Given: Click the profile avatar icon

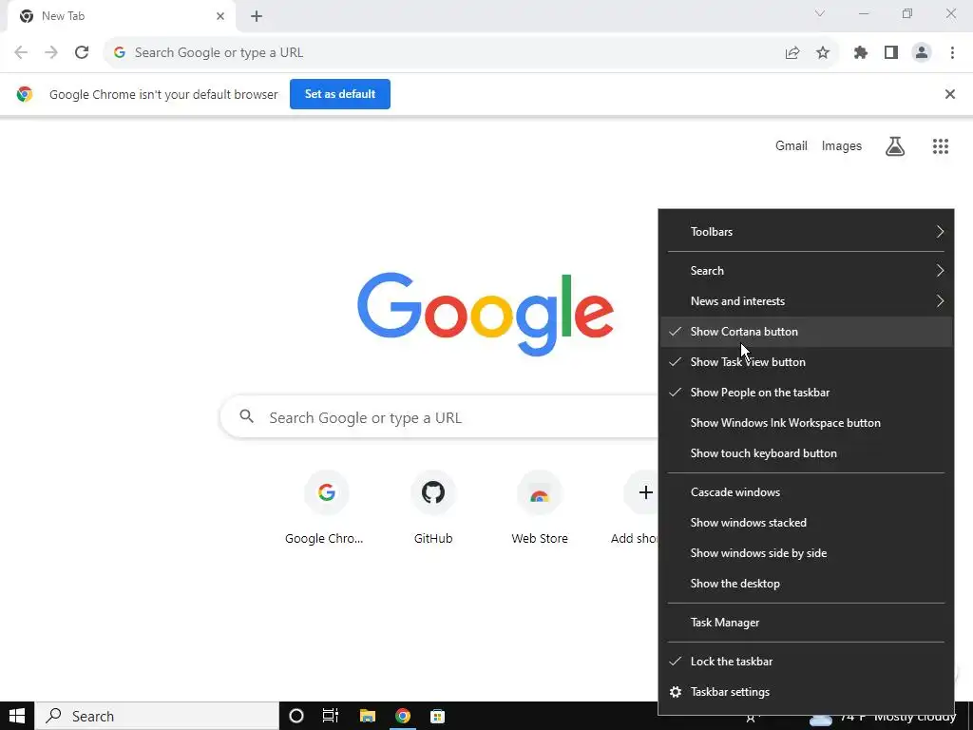Looking at the screenshot, I should (922, 53).
